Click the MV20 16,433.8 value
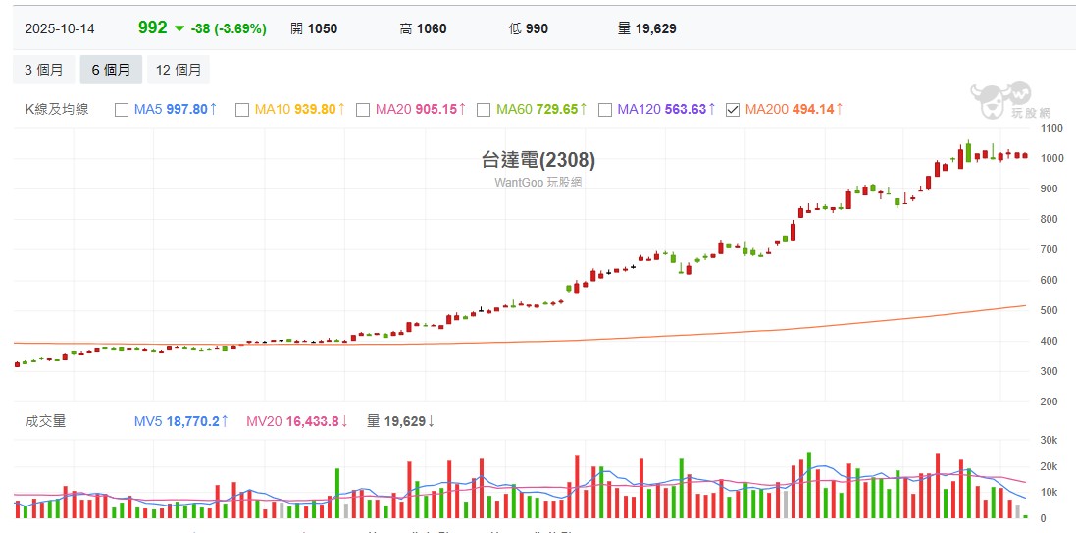This screenshot has width=1076, height=533. [297, 421]
